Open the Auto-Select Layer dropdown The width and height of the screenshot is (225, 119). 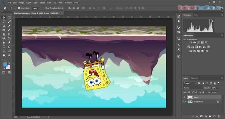click(36, 8)
